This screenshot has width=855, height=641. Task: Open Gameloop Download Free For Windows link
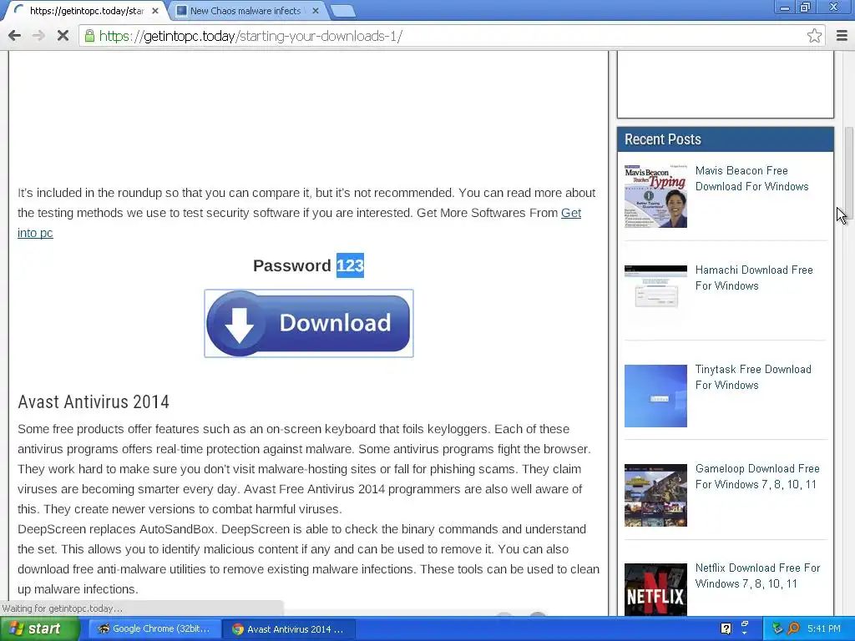(757, 476)
